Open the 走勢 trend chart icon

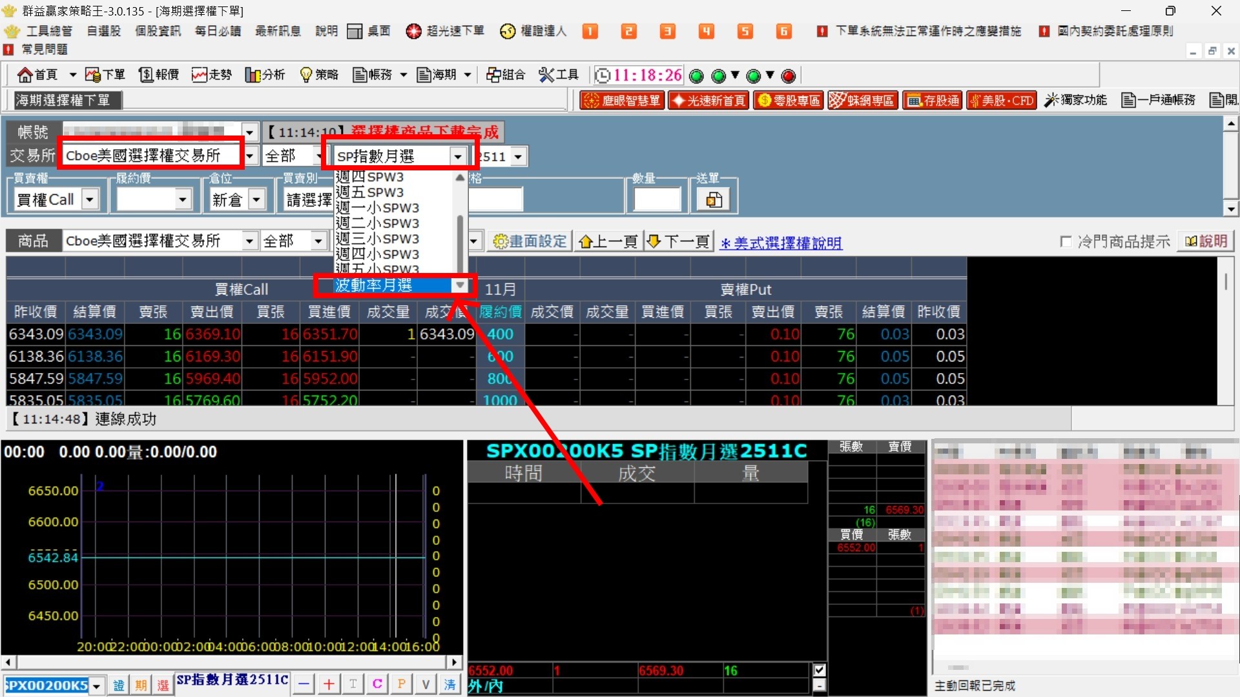(211, 75)
